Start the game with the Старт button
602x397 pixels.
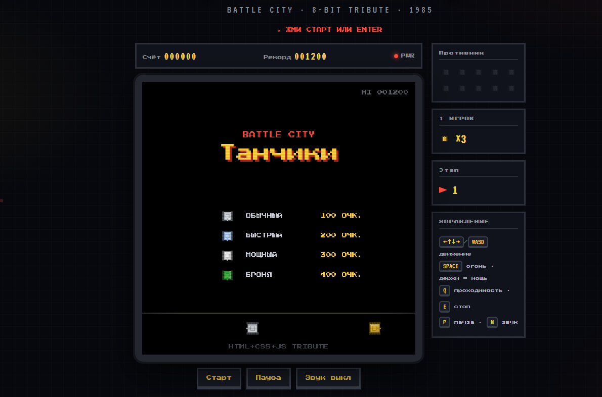[219, 378]
